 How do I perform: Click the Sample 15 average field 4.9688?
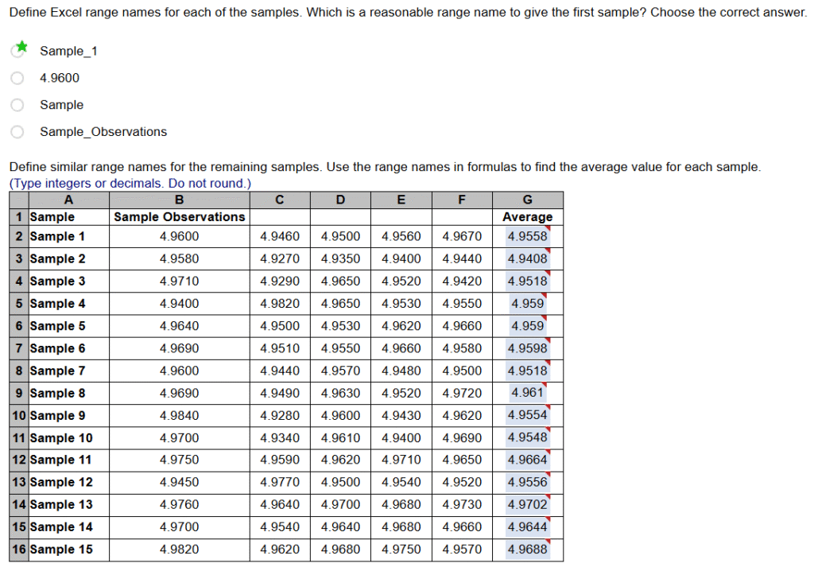click(x=527, y=550)
